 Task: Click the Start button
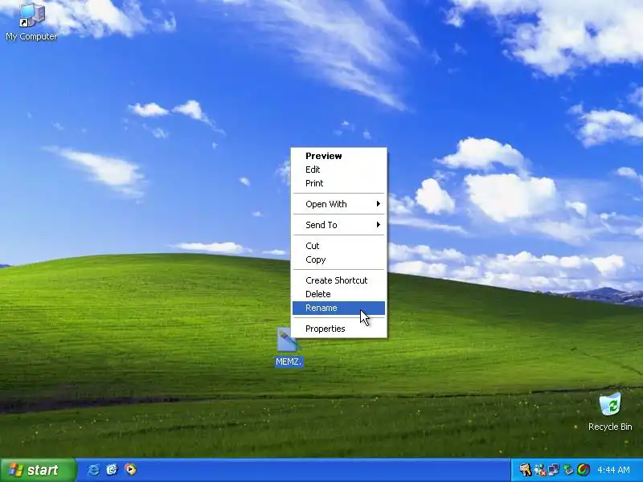pyautogui.click(x=39, y=470)
